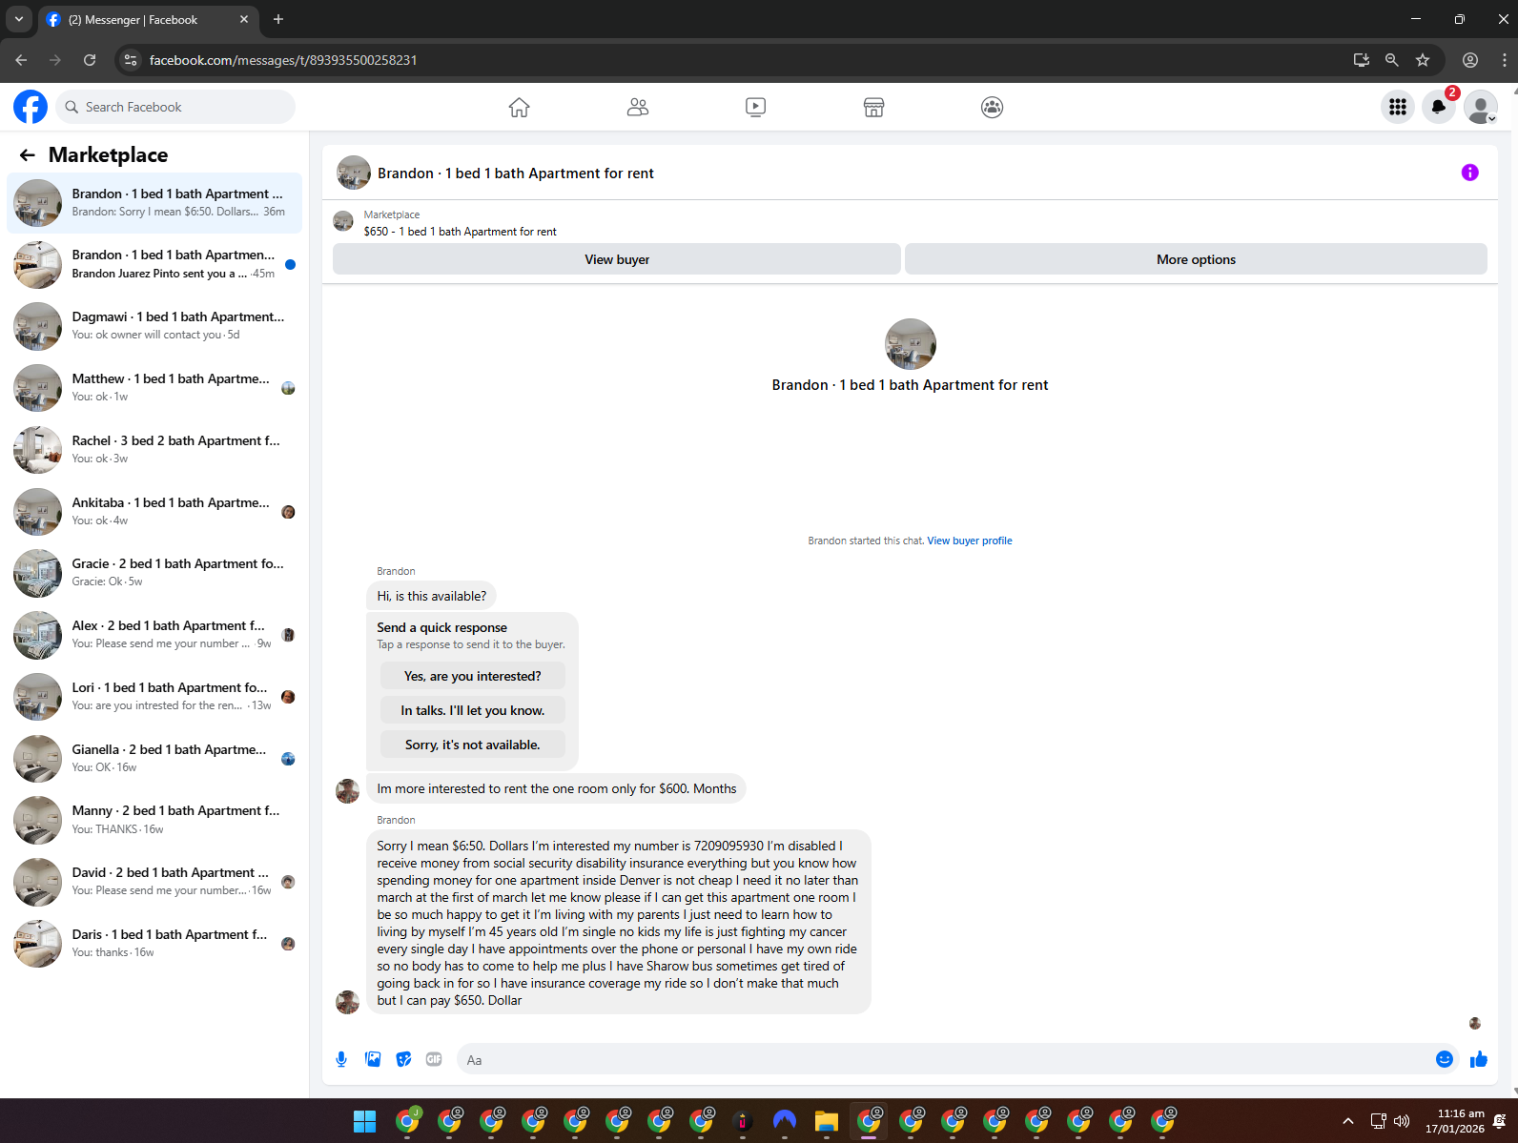The image size is (1518, 1143).
Task: Click the More options button
Action: point(1196,259)
